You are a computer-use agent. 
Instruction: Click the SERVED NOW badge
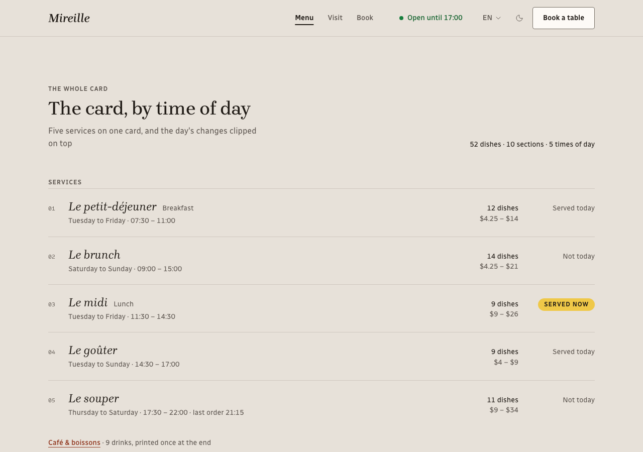(x=566, y=304)
